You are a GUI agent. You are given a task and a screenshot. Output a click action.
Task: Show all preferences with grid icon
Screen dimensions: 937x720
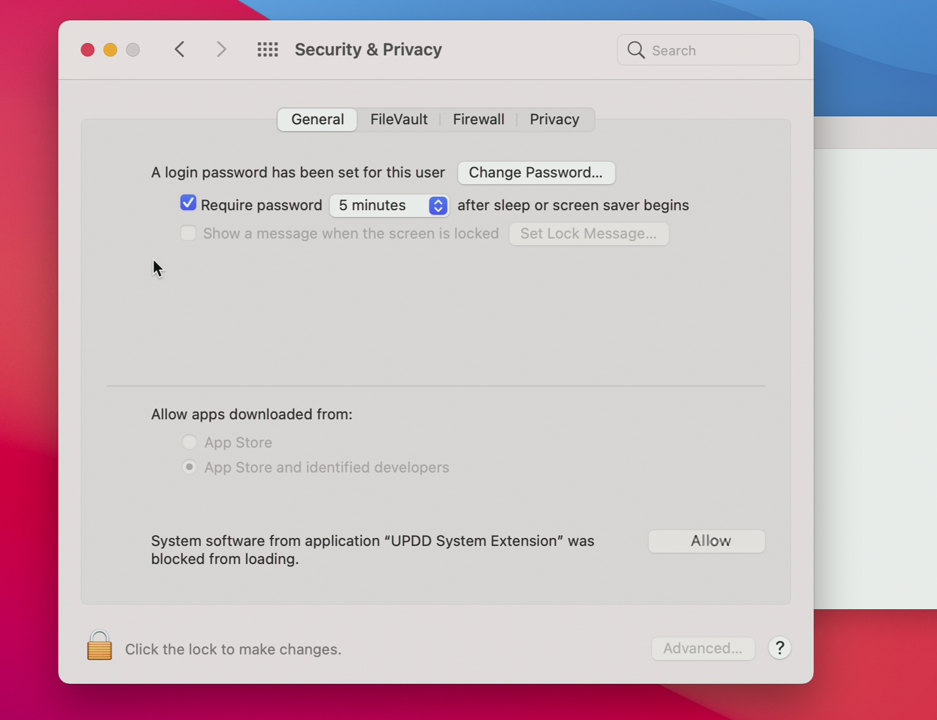click(x=267, y=50)
